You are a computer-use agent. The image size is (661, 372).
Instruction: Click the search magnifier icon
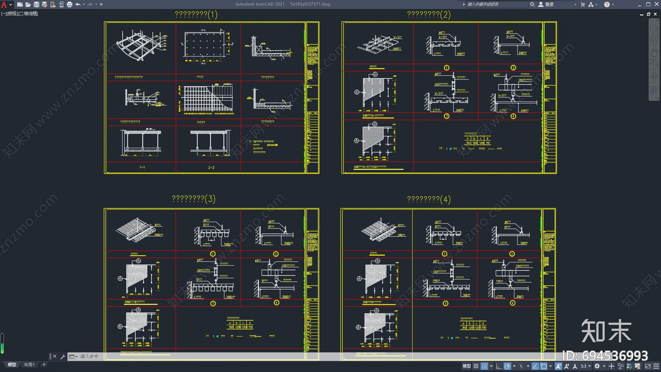point(533,5)
